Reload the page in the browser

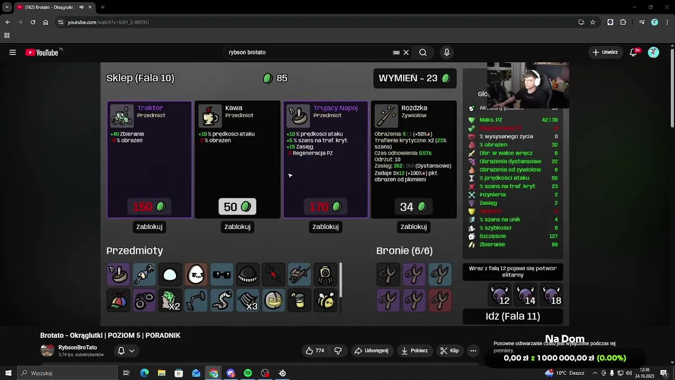[x=33, y=22]
